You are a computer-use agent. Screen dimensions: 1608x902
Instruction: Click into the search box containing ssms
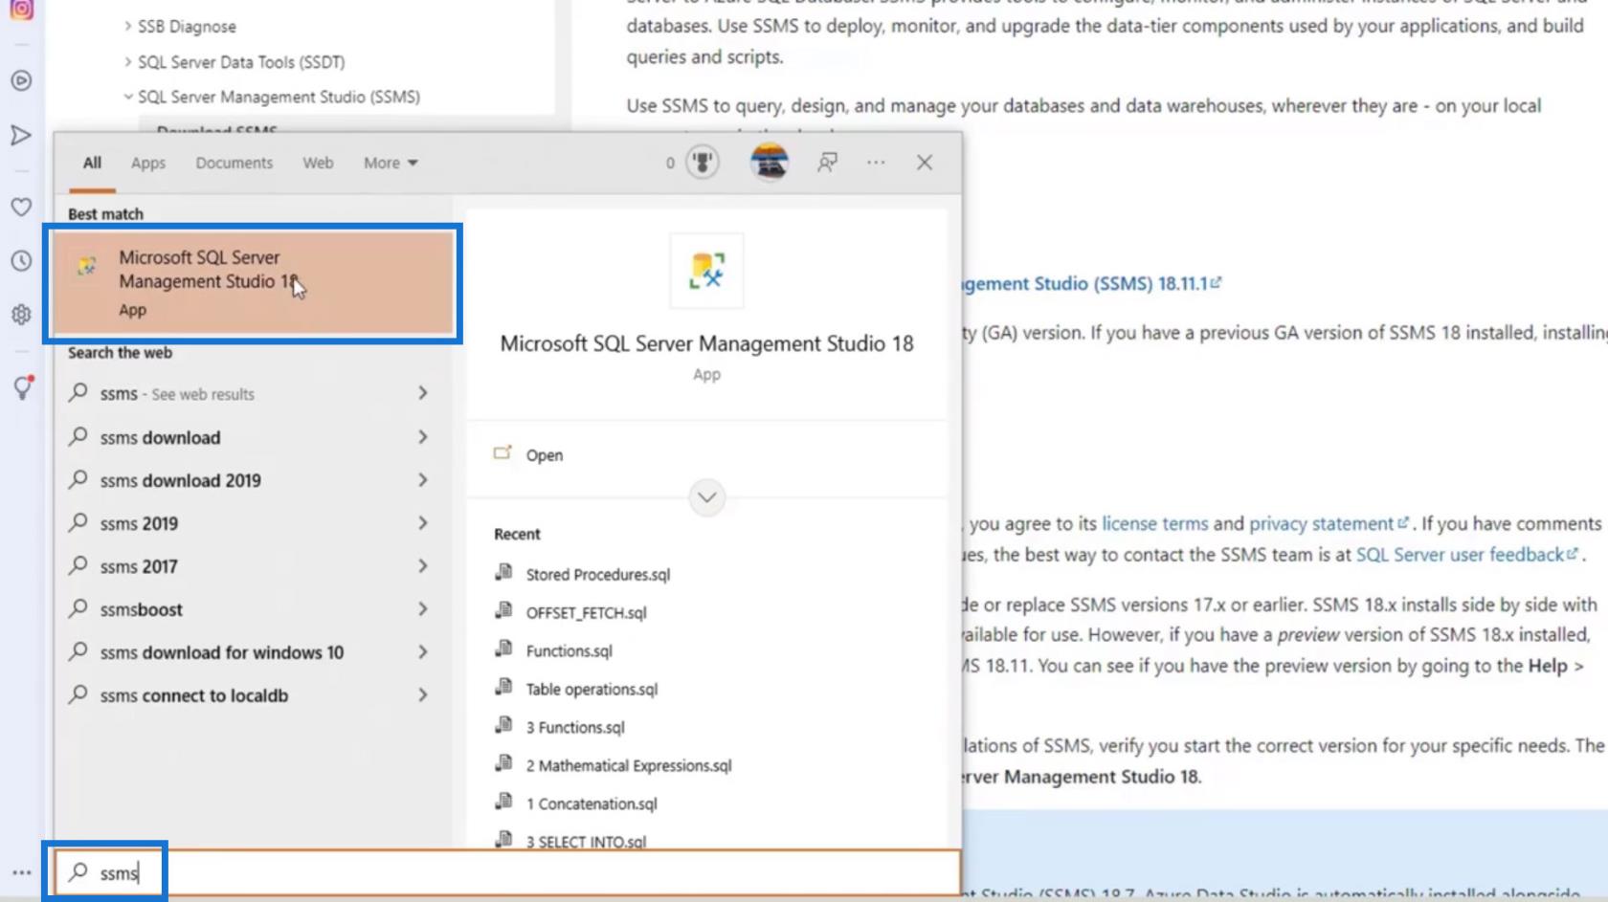507,872
